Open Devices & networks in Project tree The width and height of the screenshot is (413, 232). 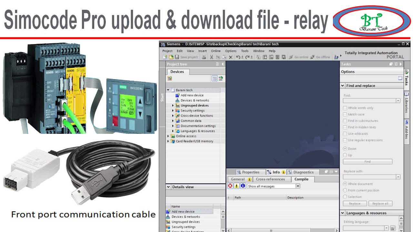tap(195, 101)
